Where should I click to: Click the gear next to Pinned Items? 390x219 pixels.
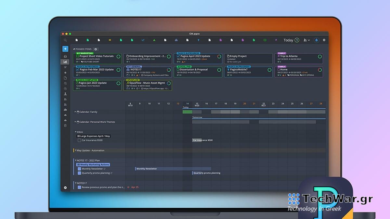tap(96, 49)
